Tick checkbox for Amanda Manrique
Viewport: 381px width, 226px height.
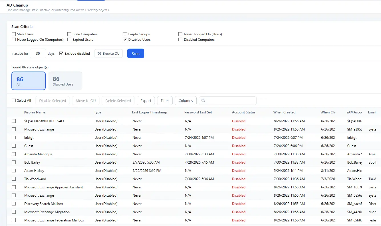click(x=14, y=154)
